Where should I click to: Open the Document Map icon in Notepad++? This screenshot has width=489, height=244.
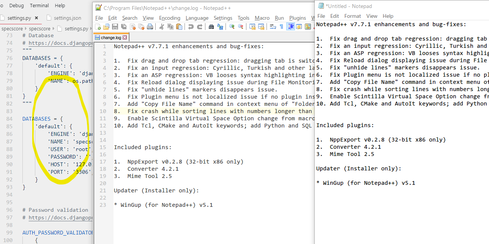(308, 27)
